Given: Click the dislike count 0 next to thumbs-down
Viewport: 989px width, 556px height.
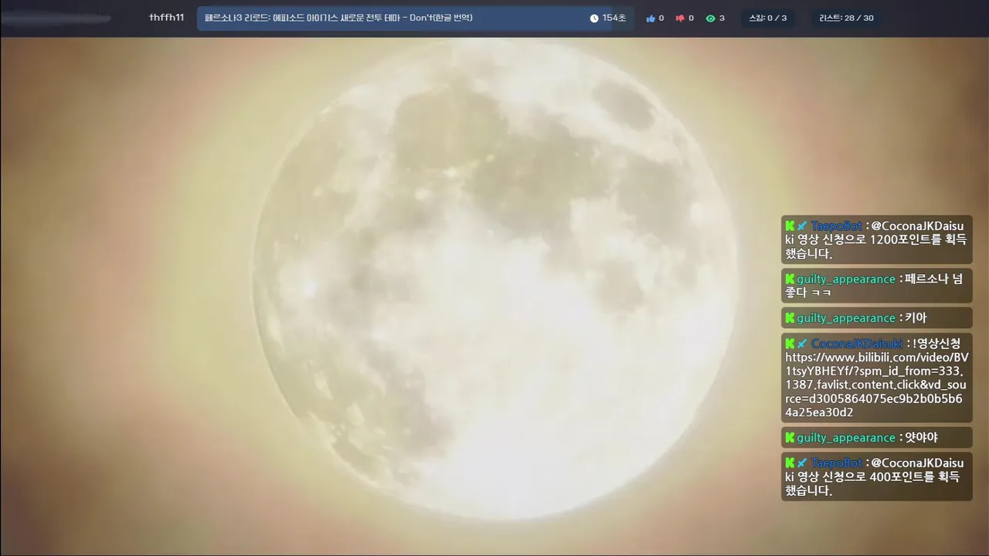Looking at the screenshot, I should click(691, 18).
